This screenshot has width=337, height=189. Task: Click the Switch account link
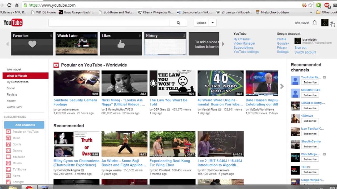[x=305, y=52]
